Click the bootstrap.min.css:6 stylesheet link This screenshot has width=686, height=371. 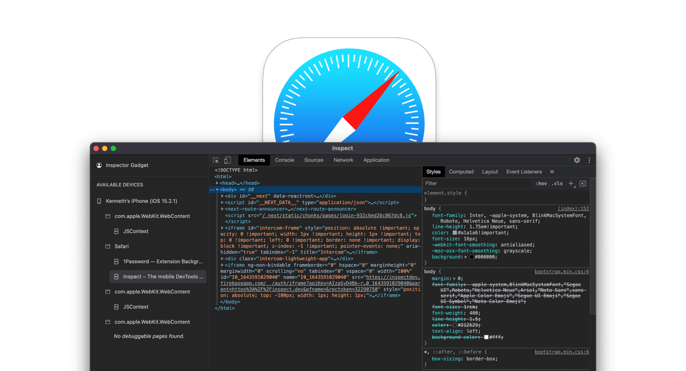(561, 271)
